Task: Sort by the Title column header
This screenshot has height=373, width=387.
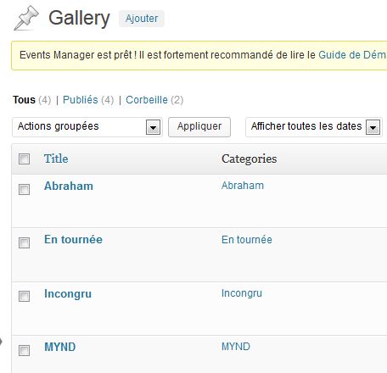Action: pyautogui.click(x=56, y=159)
